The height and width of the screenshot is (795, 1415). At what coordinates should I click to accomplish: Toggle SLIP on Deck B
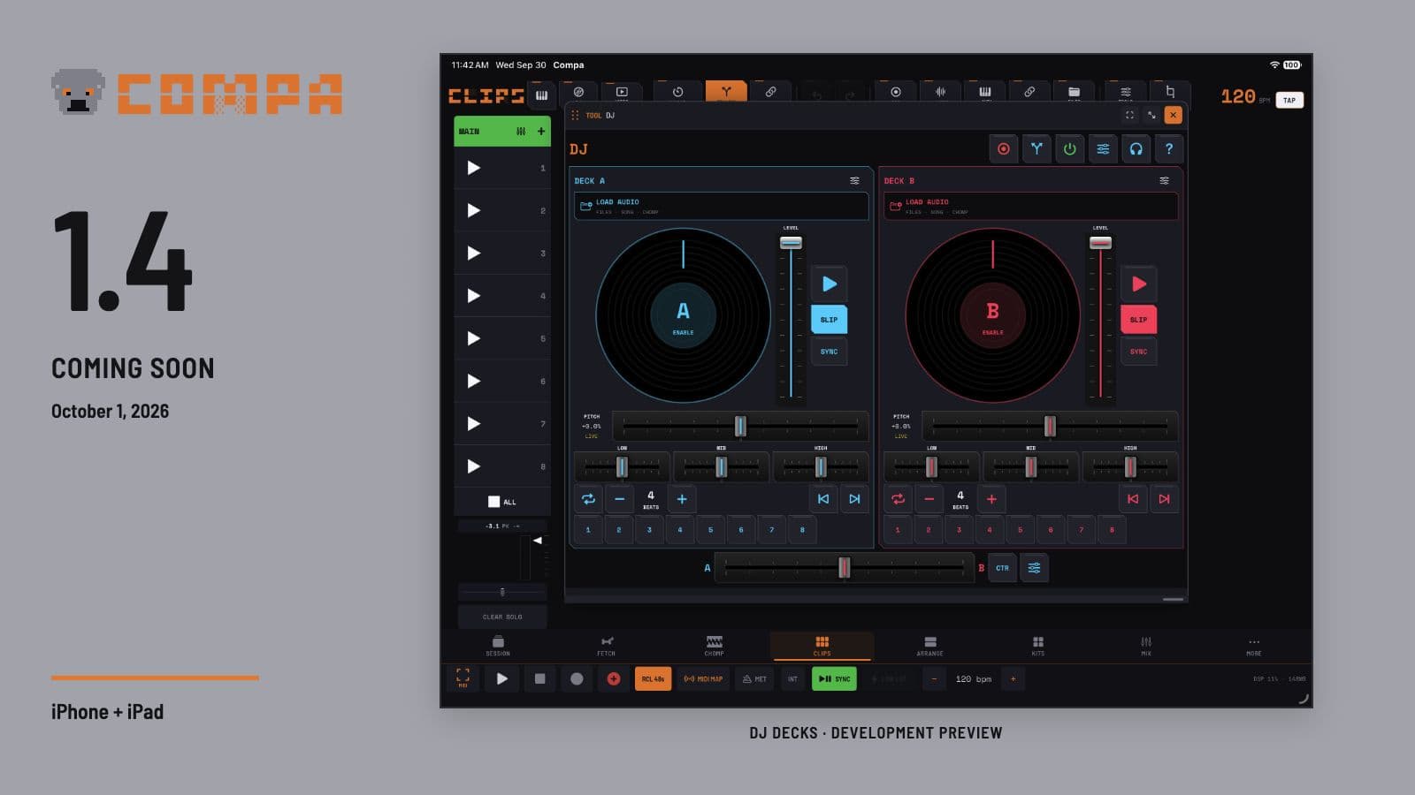pos(1138,320)
